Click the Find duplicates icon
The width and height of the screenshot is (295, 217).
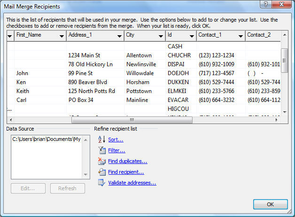[101, 161]
